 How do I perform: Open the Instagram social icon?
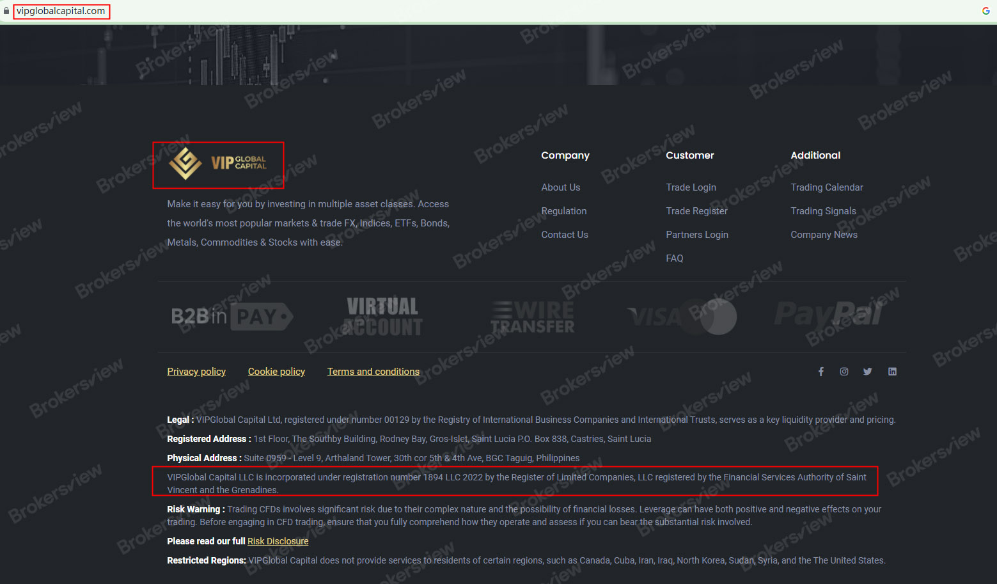[844, 371]
